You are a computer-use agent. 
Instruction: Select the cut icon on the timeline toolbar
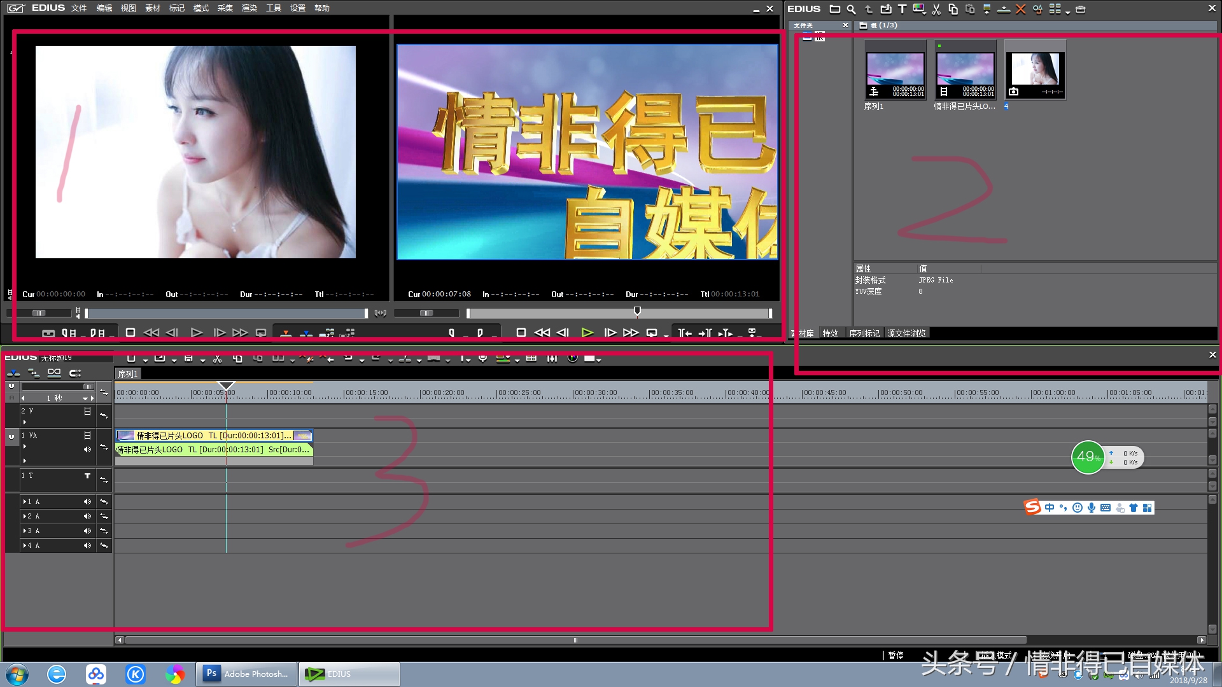[217, 358]
